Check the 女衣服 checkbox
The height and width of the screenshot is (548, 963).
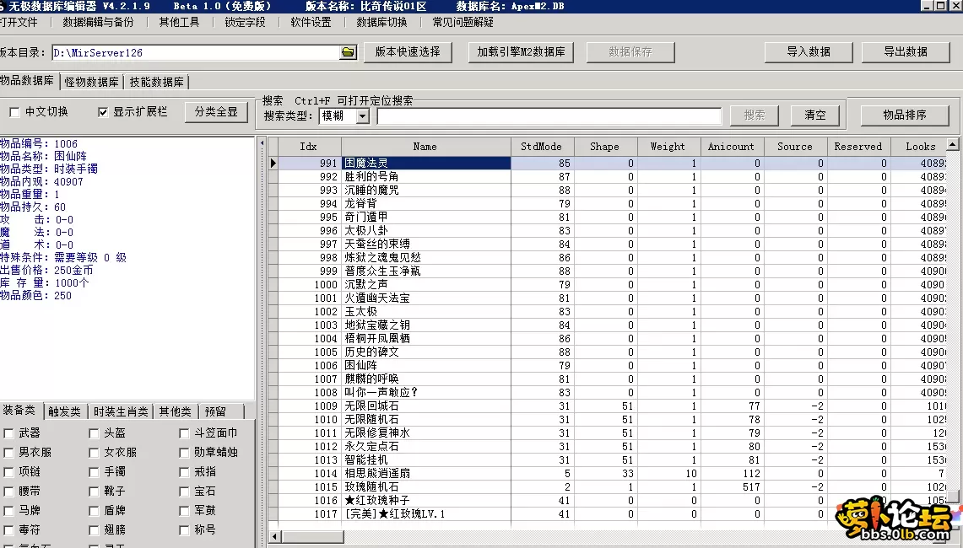click(x=94, y=453)
